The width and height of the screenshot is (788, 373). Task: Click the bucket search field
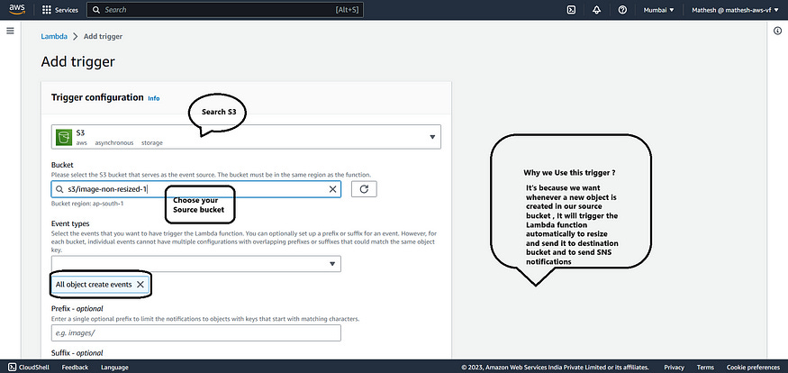[196, 189]
